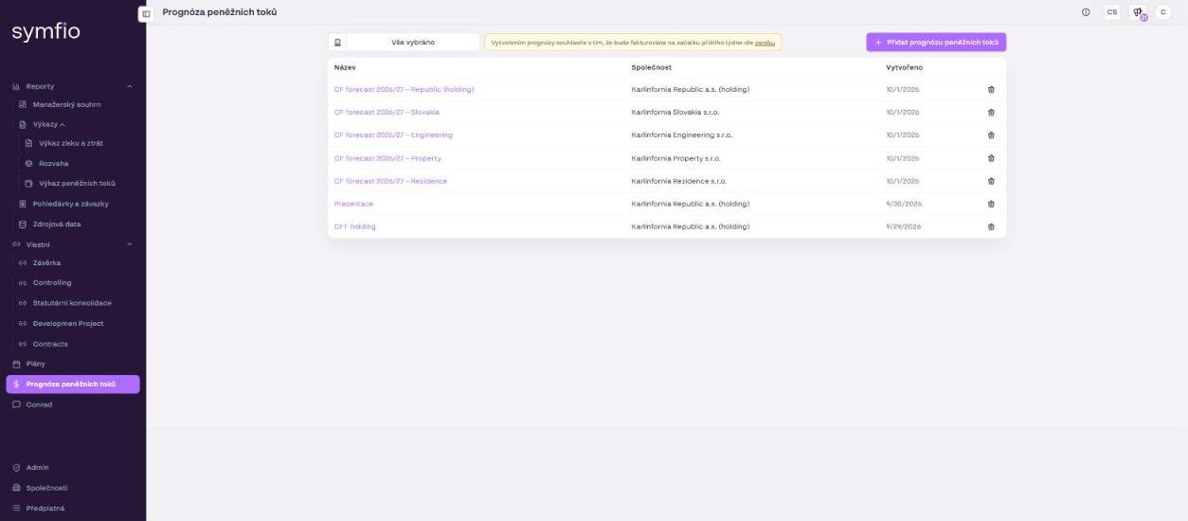Open announcements icon with badge
The width and height of the screenshot is (1188, 521).
coord(1138,12)
